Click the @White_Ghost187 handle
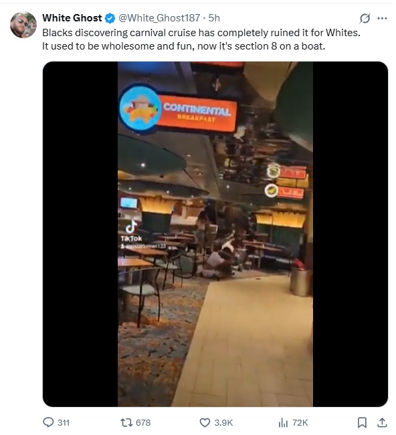396x435 pixels. click(161, 18)
